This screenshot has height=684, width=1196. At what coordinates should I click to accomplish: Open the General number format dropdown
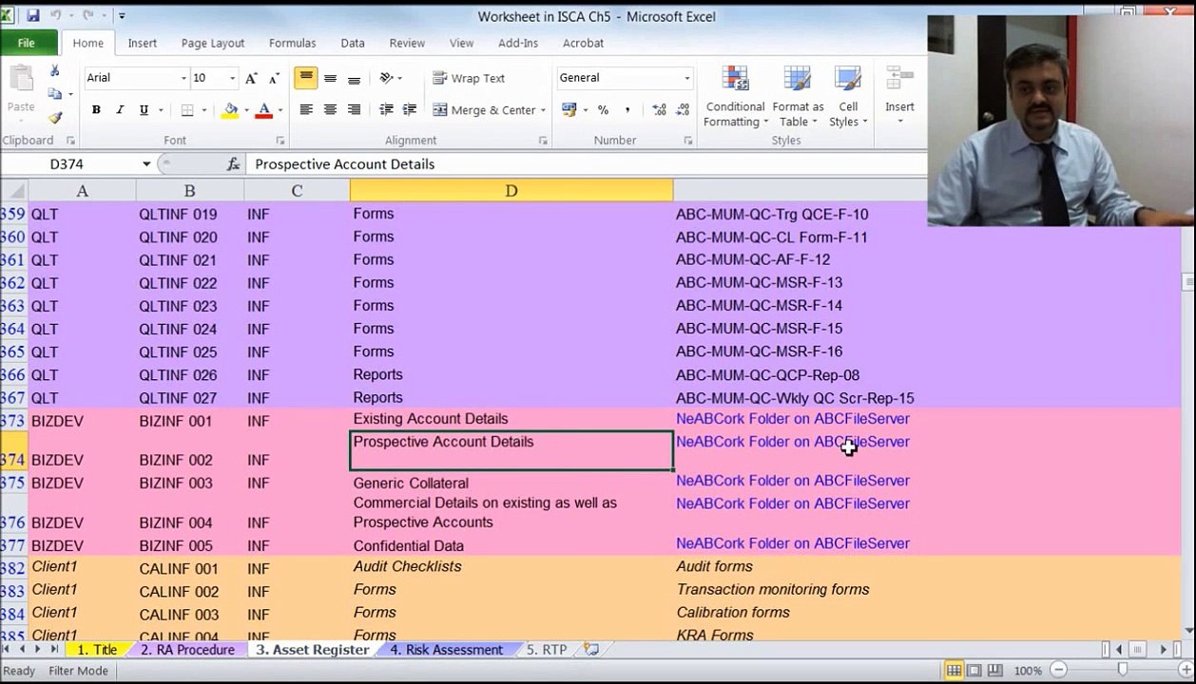point(686,78)
